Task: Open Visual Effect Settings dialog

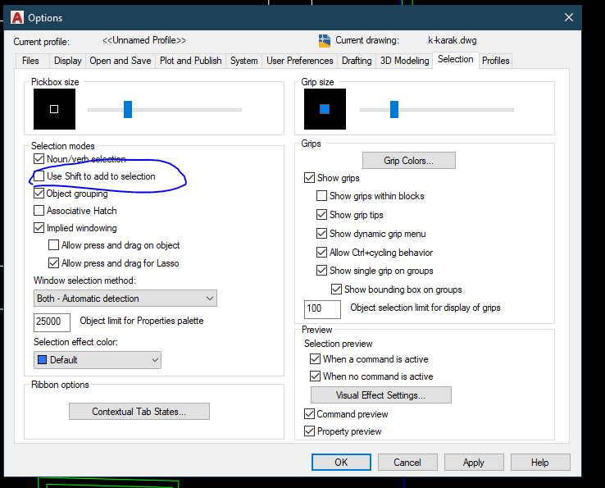Action: tap(380, 395)
